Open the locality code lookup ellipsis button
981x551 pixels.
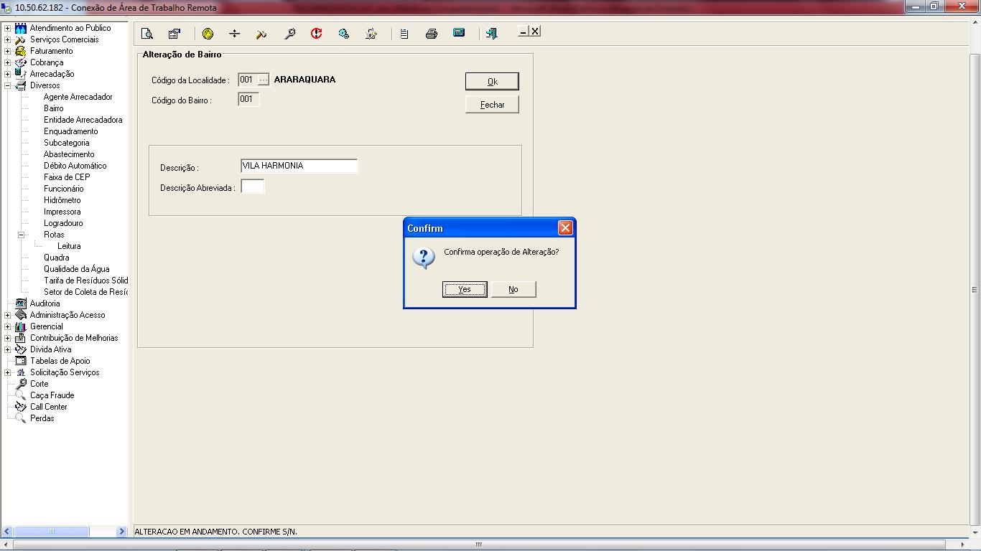tap(264, 80)
